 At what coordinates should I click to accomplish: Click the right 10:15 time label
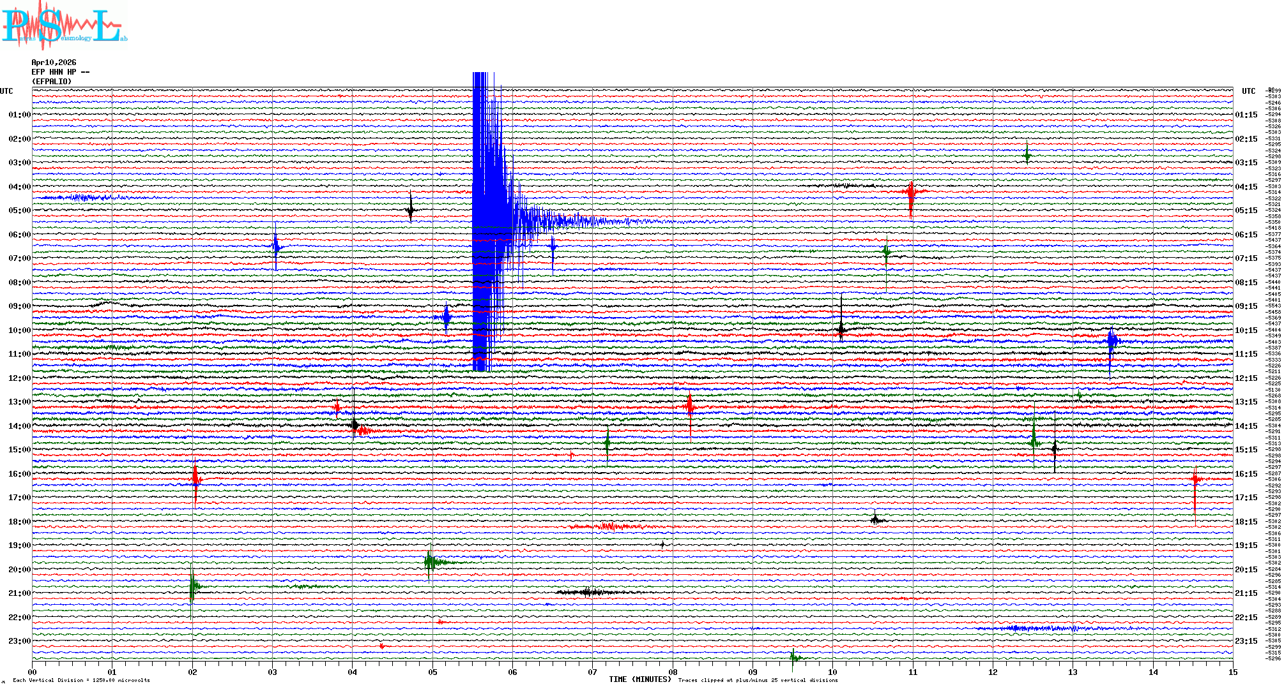coord(1246,330)
